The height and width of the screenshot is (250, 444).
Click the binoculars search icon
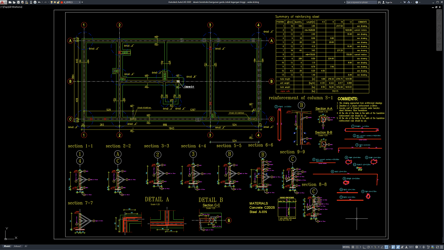tap(379, 2)
